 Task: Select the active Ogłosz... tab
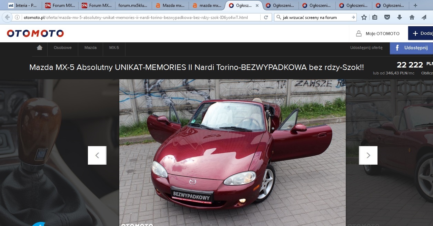click(243, 6)
